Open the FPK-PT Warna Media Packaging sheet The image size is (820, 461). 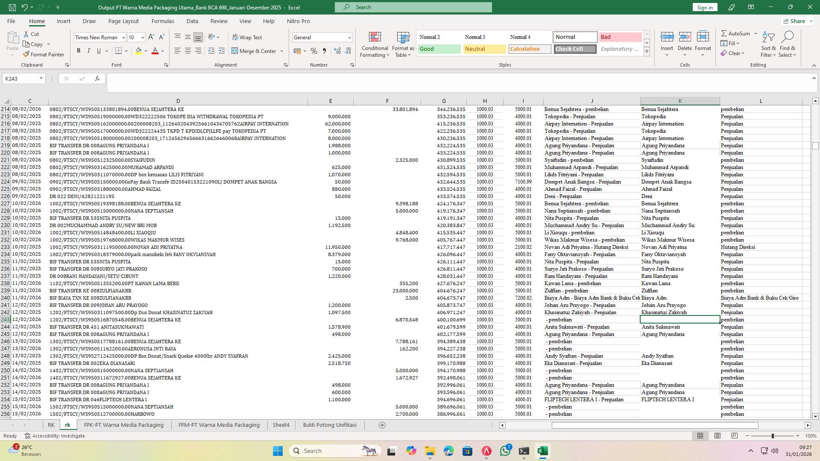[123, 425]
